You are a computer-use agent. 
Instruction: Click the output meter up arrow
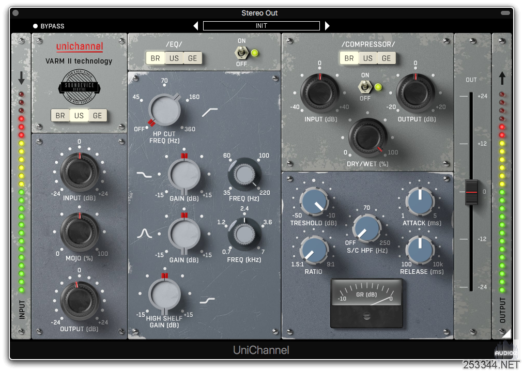(502, 78)
